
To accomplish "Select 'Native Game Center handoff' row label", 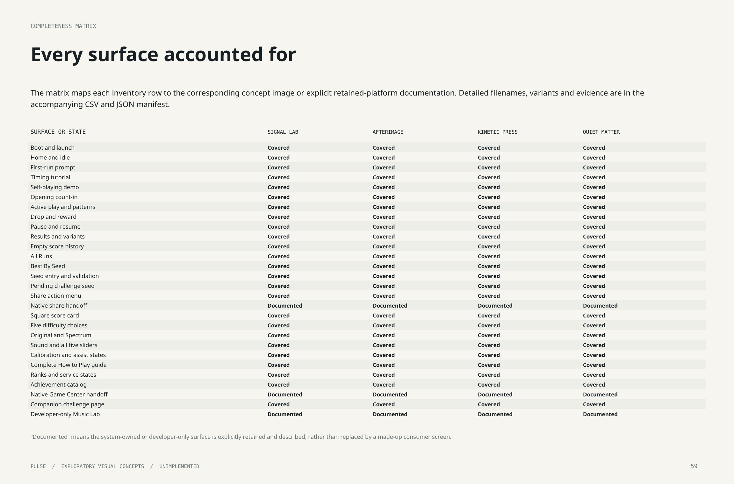I will click(x=69, y=395).
